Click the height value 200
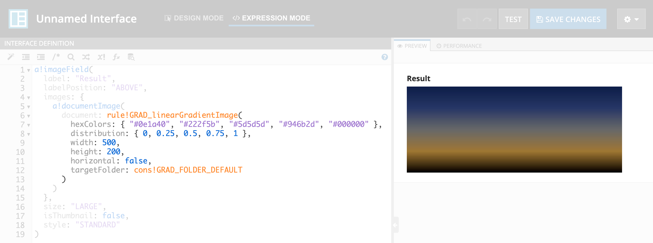 [114, 152]
